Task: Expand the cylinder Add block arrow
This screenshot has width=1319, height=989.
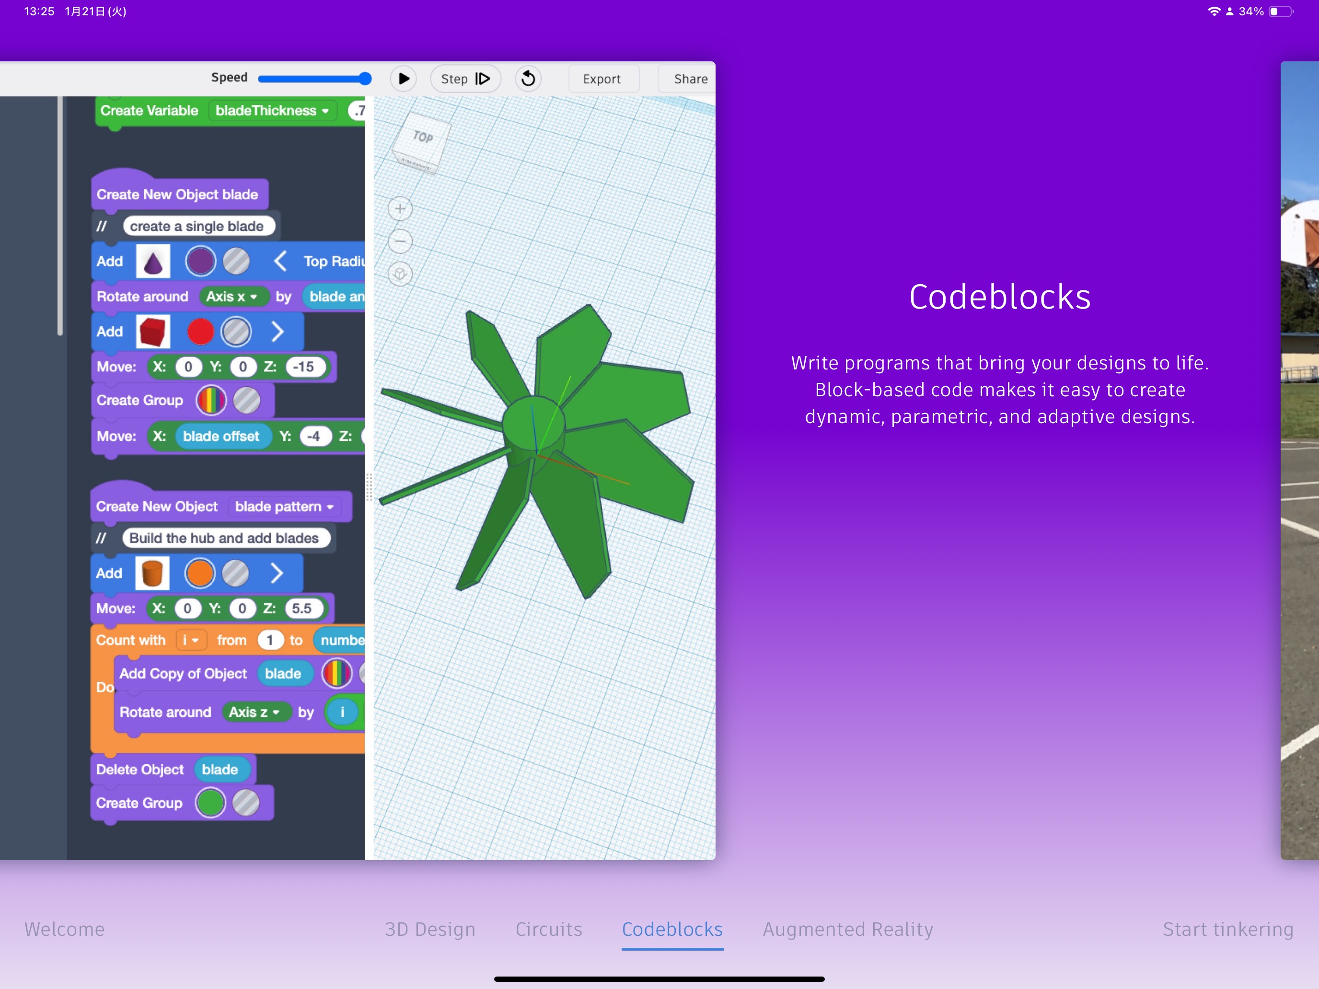Action: [x=276, y=573]
